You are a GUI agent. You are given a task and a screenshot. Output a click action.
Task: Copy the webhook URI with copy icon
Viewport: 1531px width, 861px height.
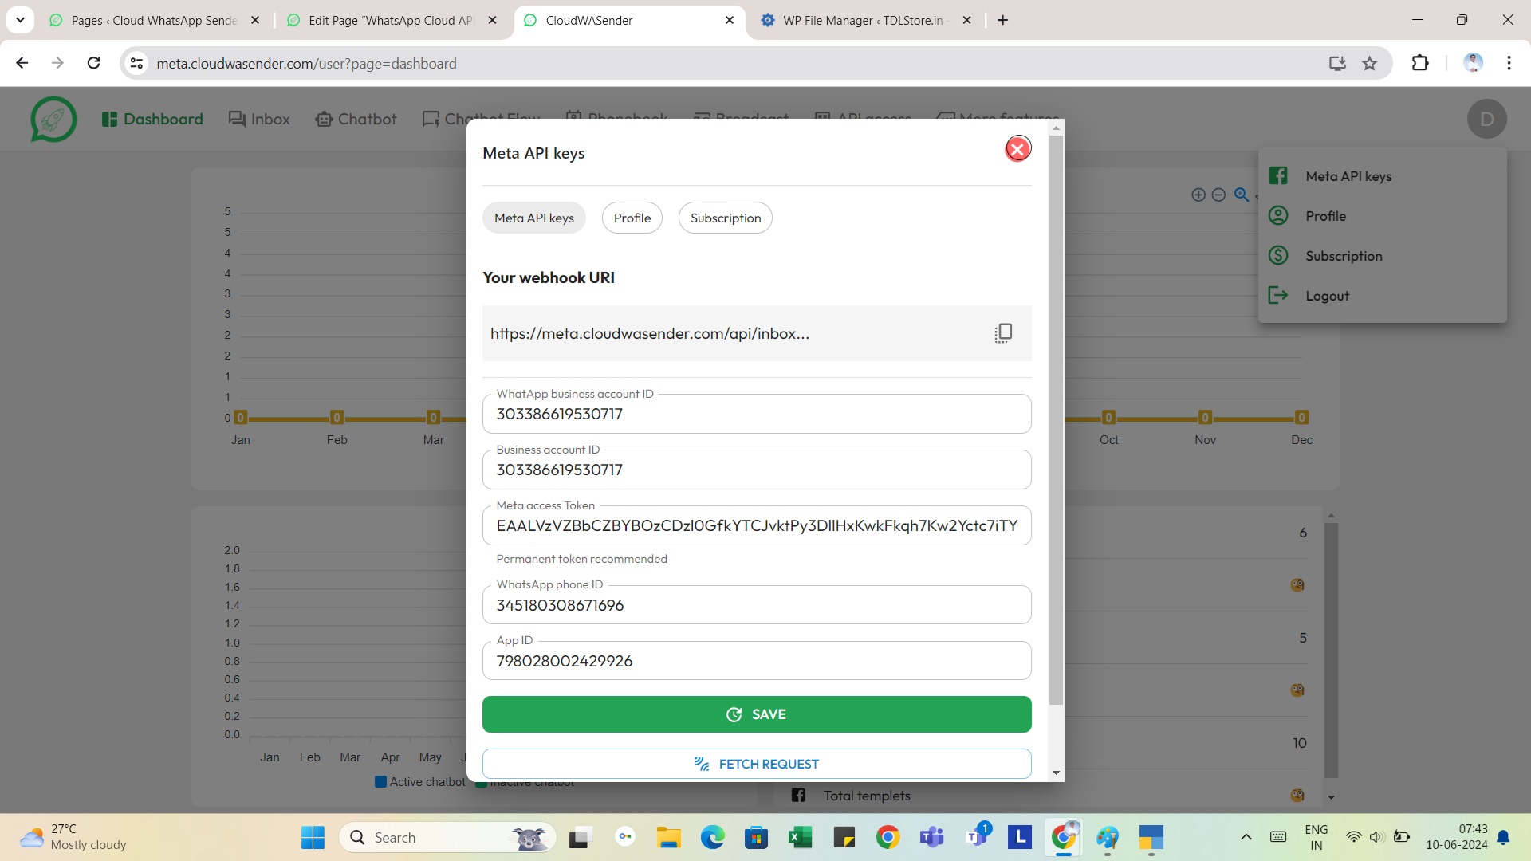click(x=1003, y=333)
